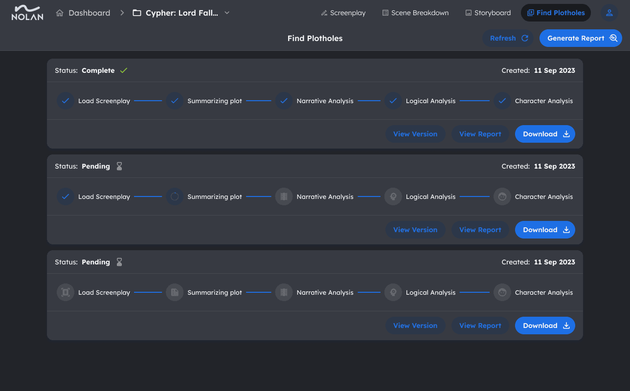Navigate to Dashboard breadcrumb link
Viewport: 630px width, 391px height.
(x=83, y=13)
